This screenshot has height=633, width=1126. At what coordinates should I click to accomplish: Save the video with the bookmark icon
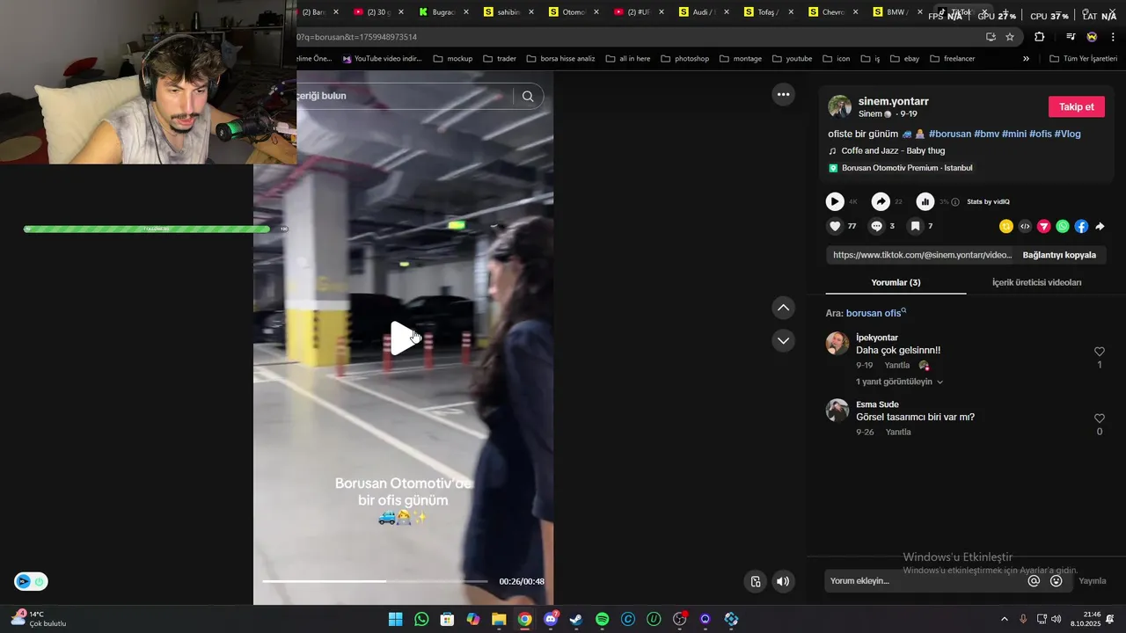coord(915,226)
